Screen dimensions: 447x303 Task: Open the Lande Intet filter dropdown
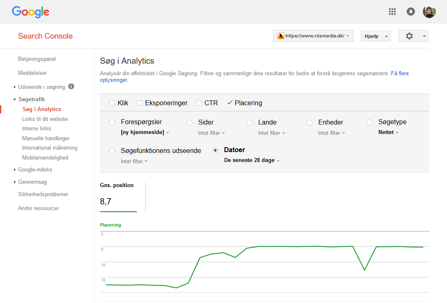271,133
